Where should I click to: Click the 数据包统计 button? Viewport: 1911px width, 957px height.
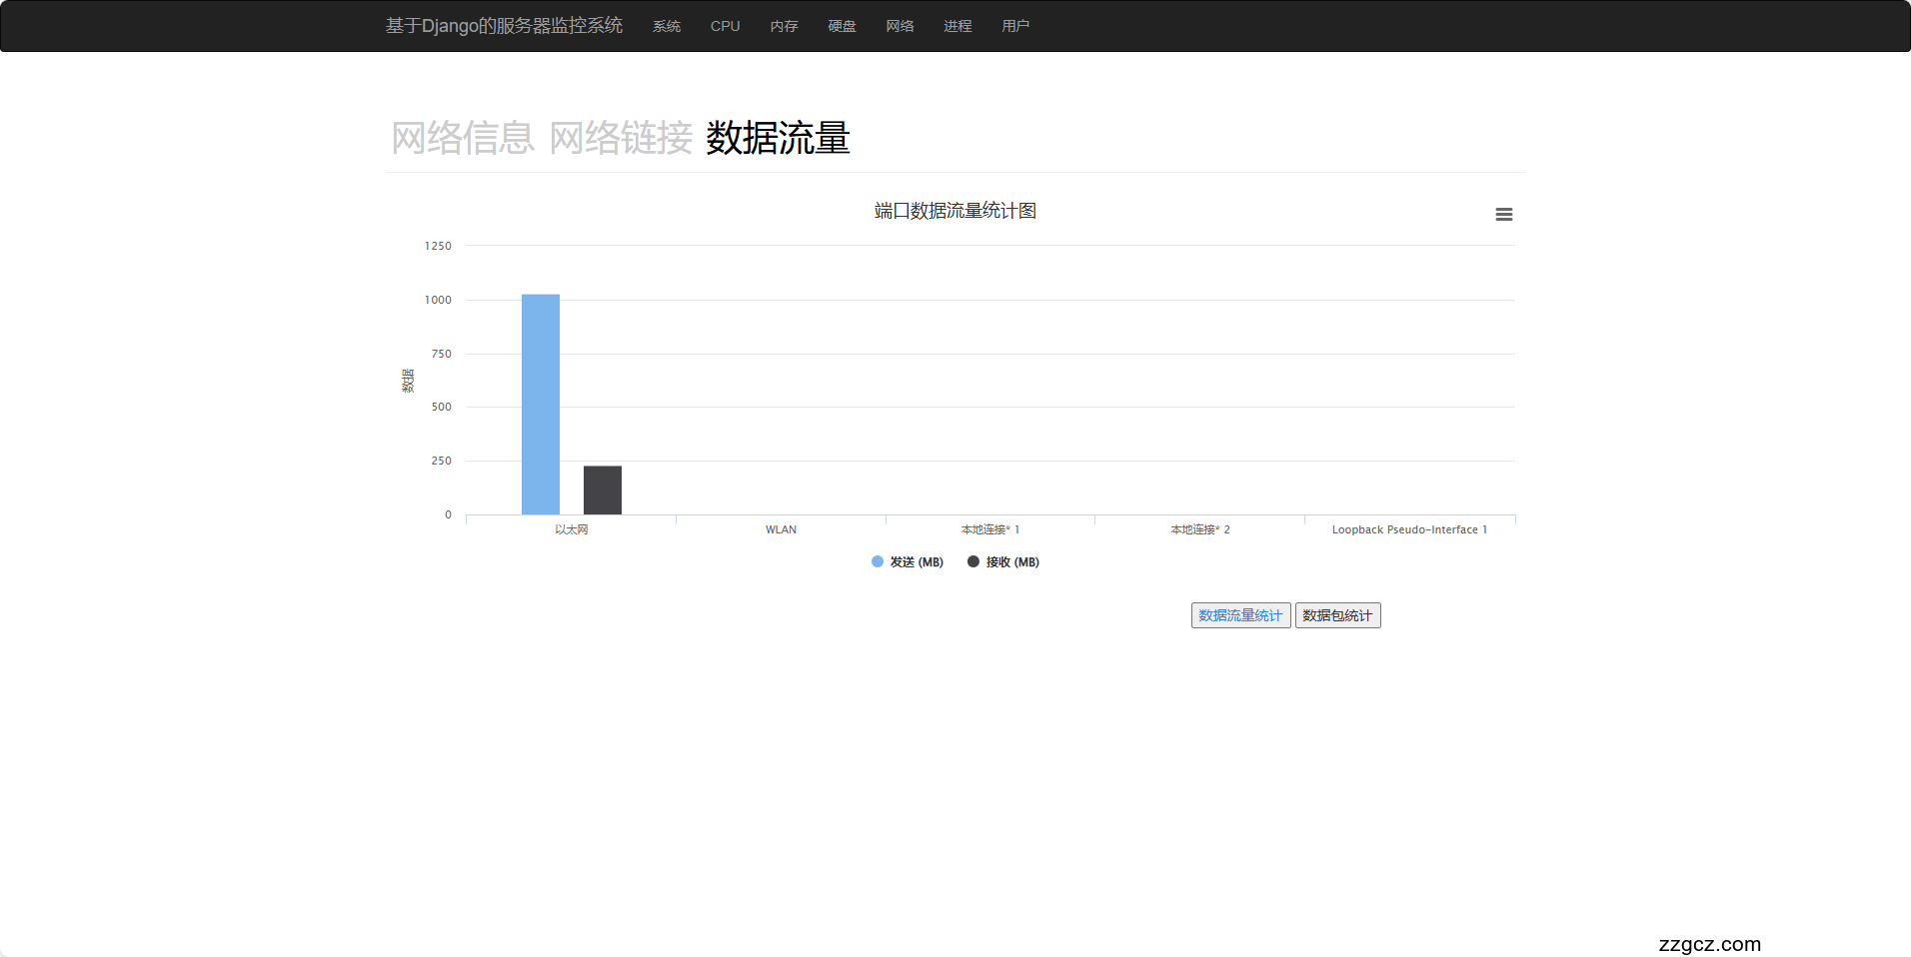[x=1337, y=614]
